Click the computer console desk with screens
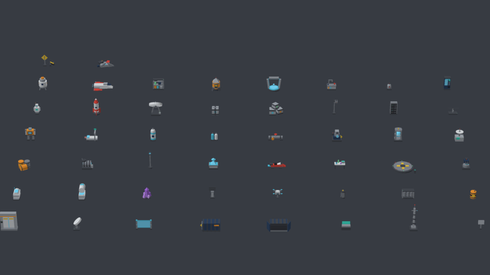 point(158,84)
